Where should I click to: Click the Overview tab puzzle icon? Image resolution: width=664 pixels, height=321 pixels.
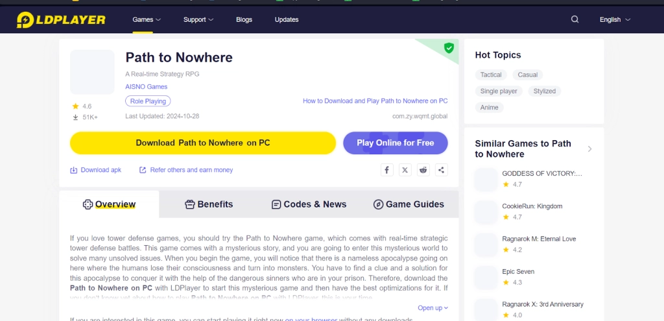tap(88, 204)
